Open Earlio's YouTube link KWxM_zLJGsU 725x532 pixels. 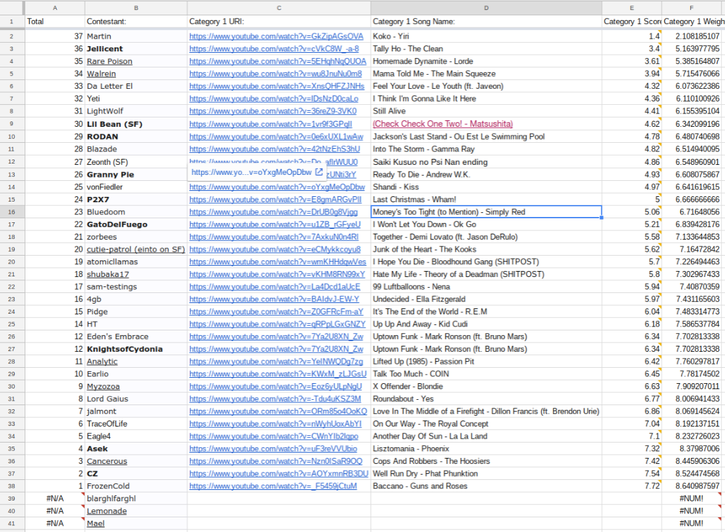(277, 374)
